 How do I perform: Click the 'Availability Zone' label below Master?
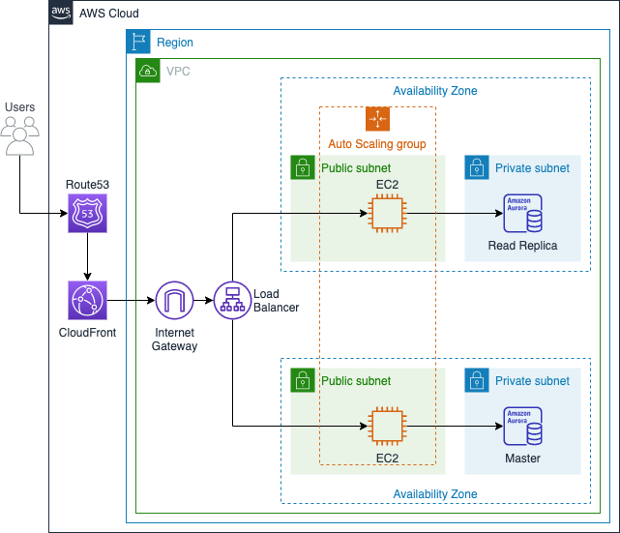(x=435, y=494)
